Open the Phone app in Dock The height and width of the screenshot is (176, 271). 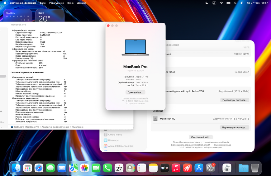[107, 168]
